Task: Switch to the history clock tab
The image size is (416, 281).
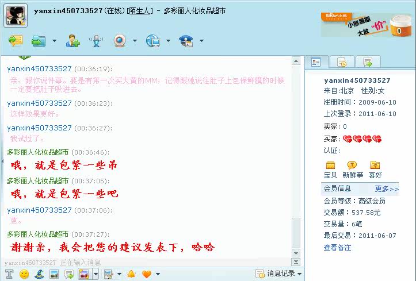Action: [342, 63]
